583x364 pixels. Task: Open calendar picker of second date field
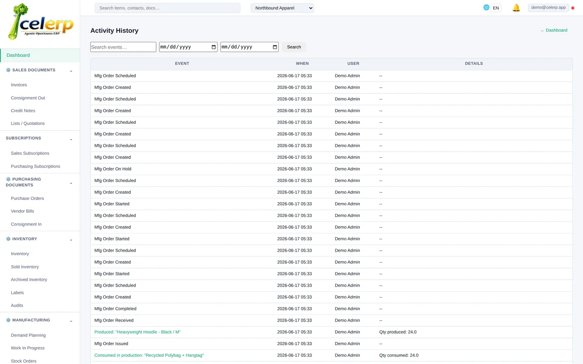click(x=275, y=47)
